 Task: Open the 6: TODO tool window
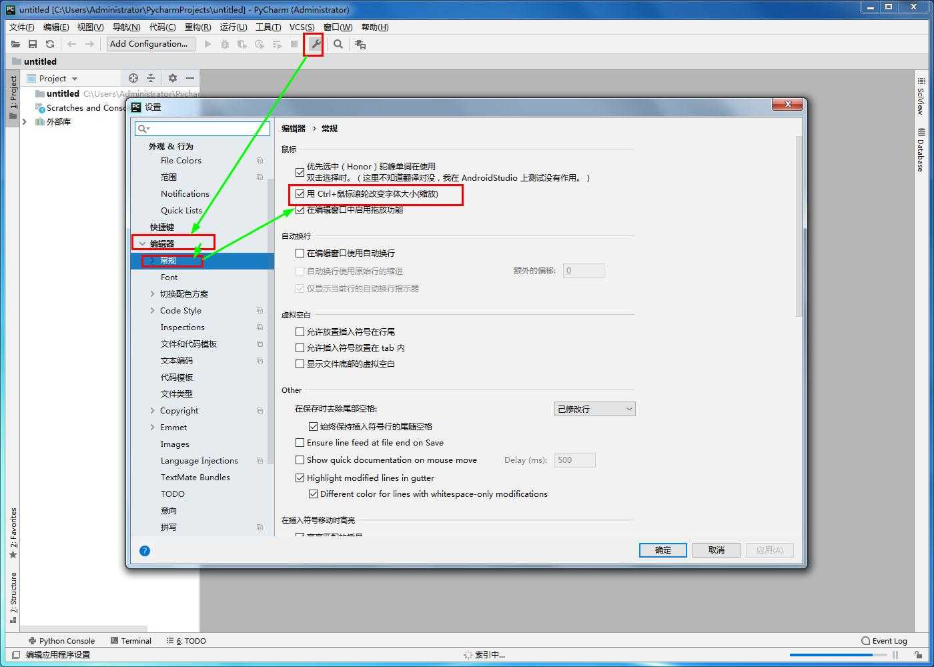186,641
